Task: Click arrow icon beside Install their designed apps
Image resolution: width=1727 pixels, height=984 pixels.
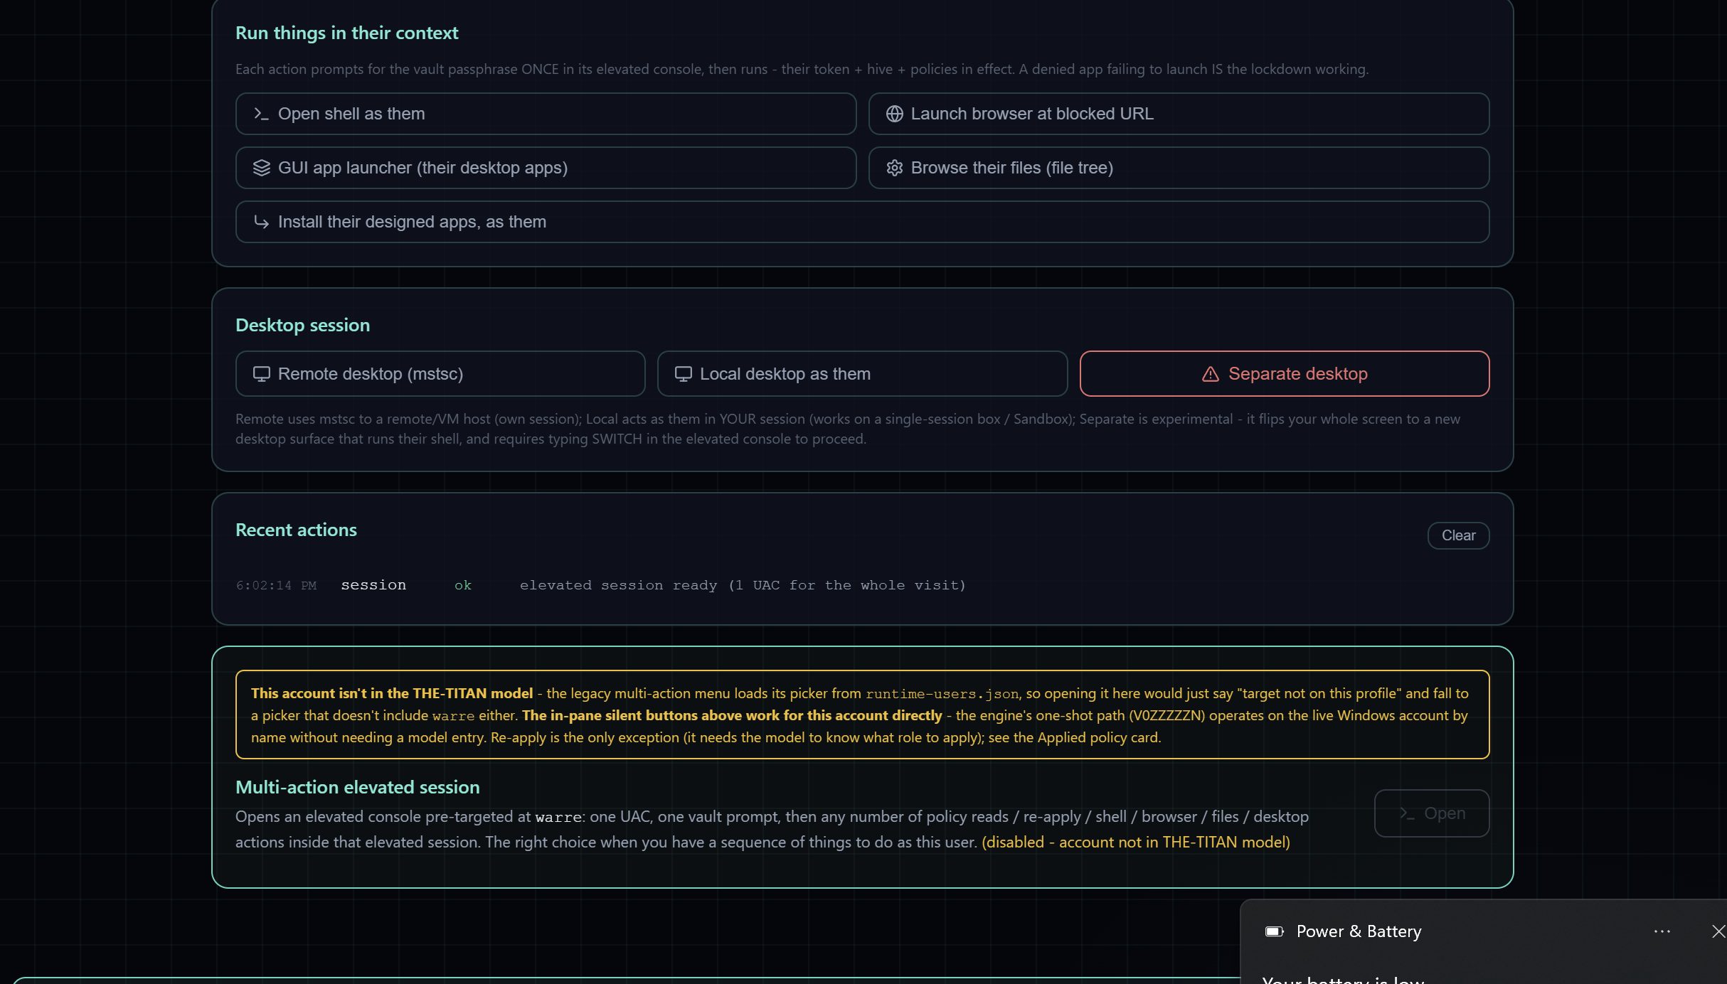Action: point(261,222)
